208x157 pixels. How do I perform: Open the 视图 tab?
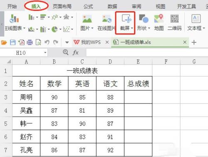pos(161,6)
